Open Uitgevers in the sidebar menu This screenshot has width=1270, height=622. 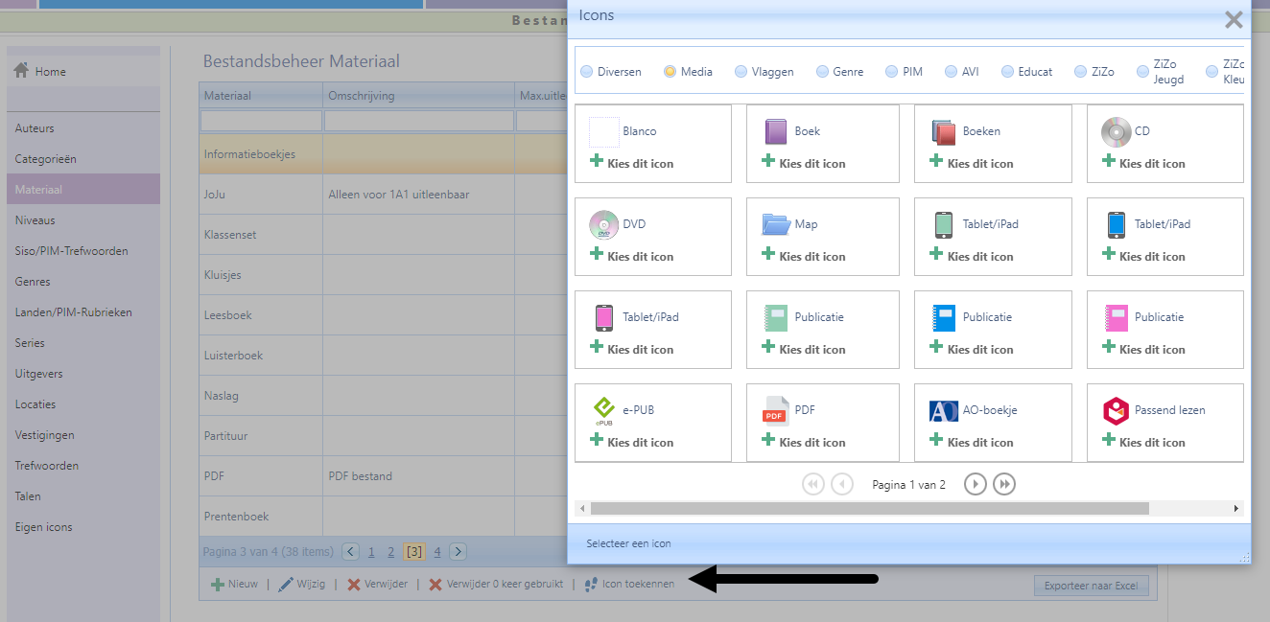(x=38, y=374)
